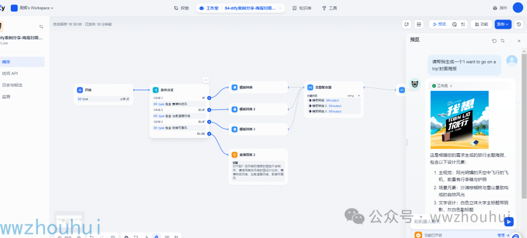Screen dimensions: 527x238
Task: Click the 模板转换 2 output row in aggregator
Action: (x=334, y=106)
